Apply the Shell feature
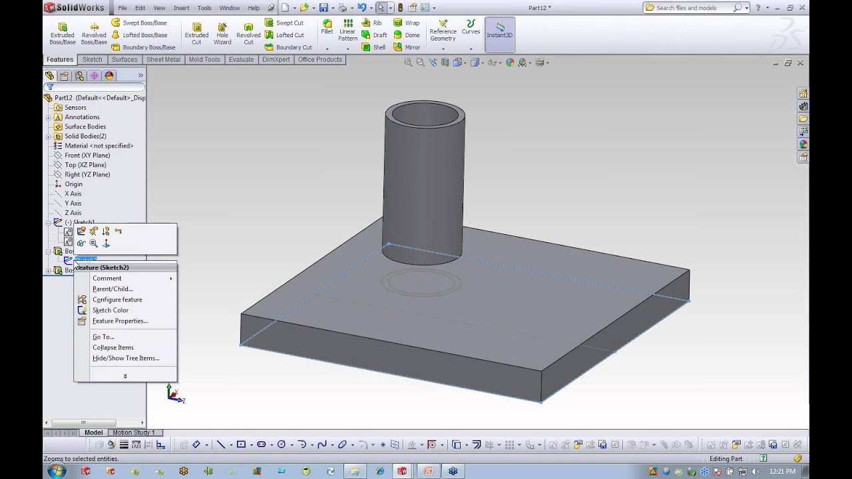The height and width of the screenshot is (479, 852). (373, 47)
